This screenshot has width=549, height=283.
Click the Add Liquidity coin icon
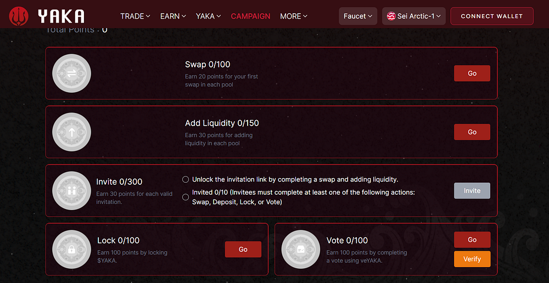point(71,132)
